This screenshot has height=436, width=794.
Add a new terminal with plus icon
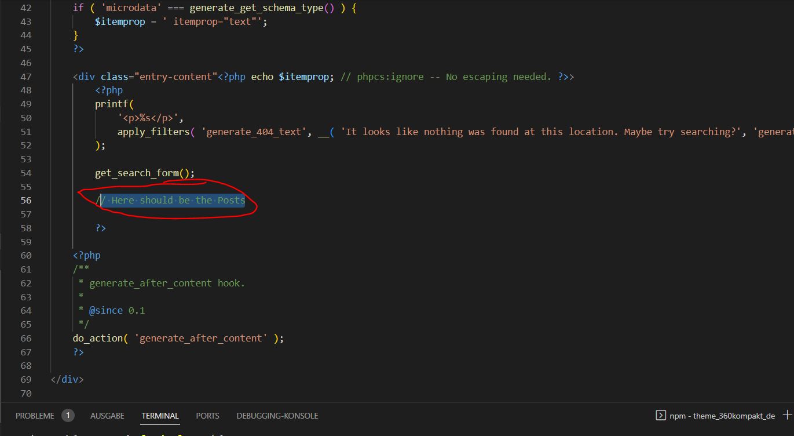tap(788, 415)
